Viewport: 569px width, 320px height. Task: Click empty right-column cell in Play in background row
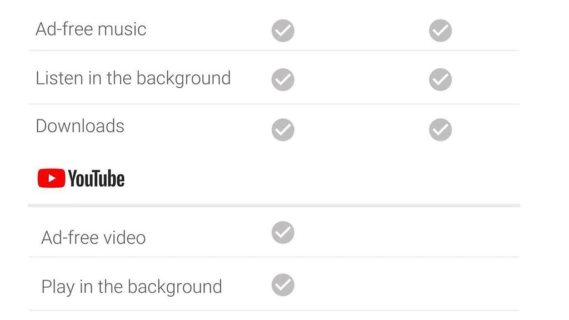pos(440,286)
